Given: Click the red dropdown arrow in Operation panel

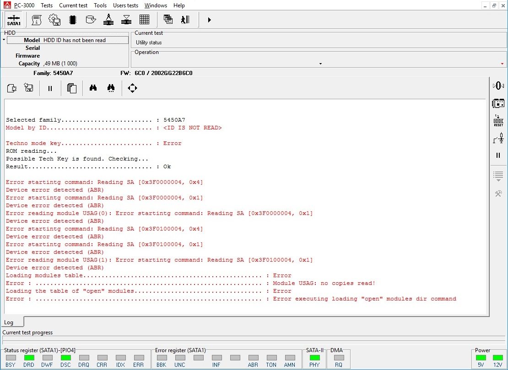Looking at the screenshot, I should [502, 64].
